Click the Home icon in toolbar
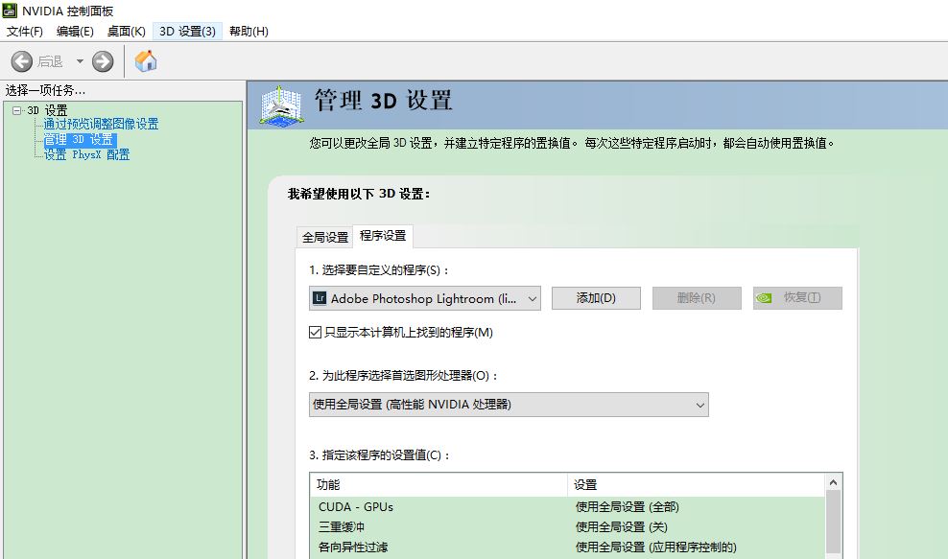 tap(146, 61)
